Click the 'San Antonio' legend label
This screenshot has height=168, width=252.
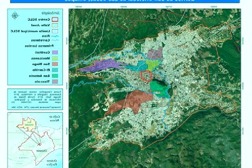(x=40, y=76)
